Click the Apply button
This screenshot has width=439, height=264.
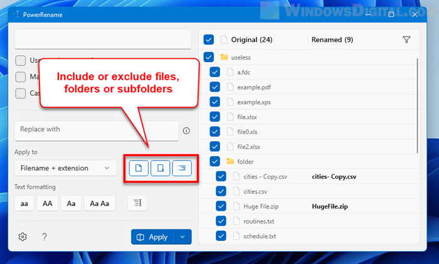pos(152,237)
